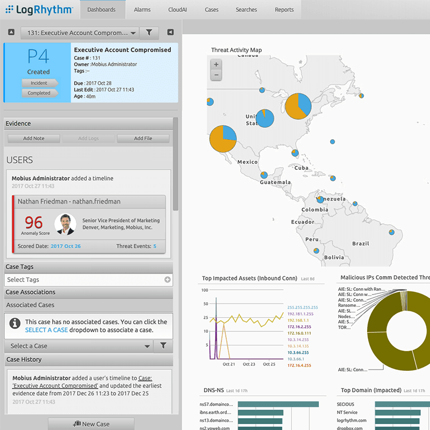Viewport: 430px width, 430px height.
Task: Set case status to Incident
Action: [39, 83]
